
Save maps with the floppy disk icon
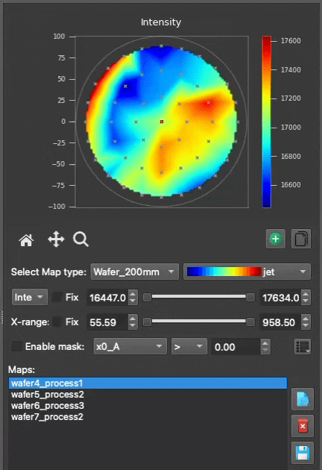tap(303, 453)
